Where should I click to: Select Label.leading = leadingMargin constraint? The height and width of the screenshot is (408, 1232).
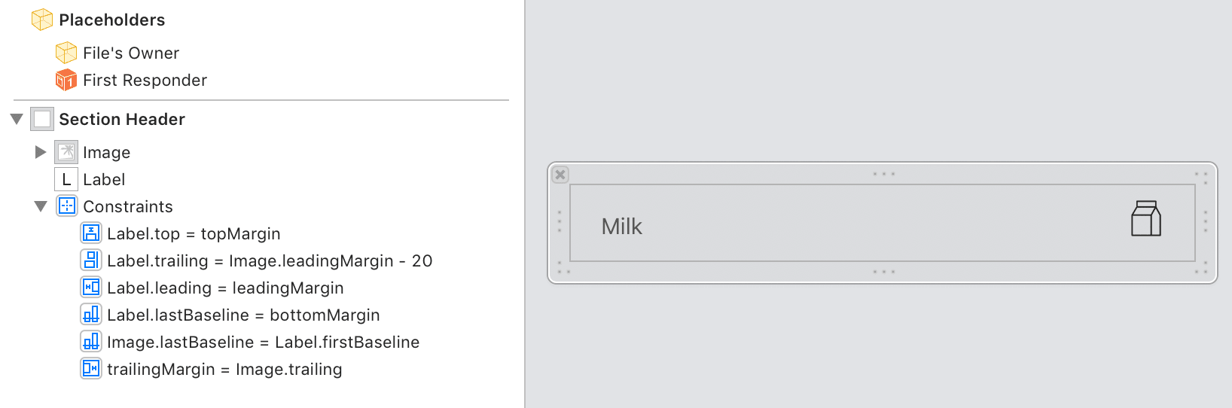coord(224,288)
